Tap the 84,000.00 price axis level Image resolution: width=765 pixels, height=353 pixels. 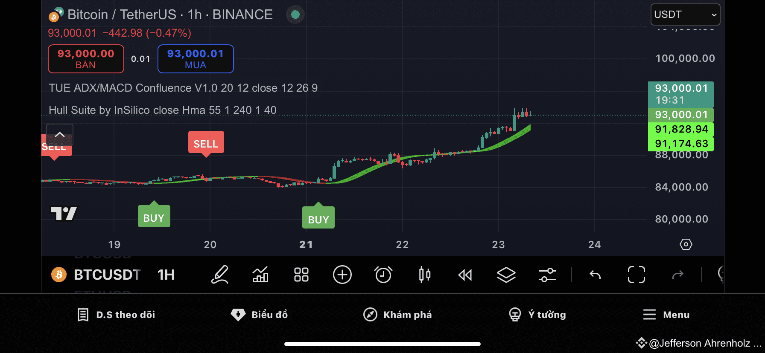(681, 187)
